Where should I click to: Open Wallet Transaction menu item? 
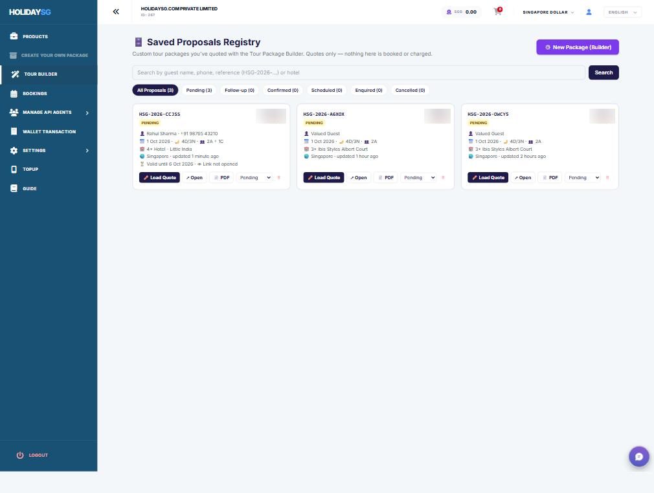click(49, 131)
